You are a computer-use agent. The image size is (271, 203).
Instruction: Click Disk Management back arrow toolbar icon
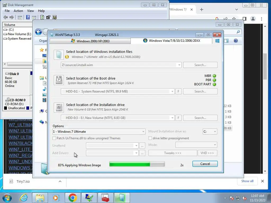click(6, 17)
